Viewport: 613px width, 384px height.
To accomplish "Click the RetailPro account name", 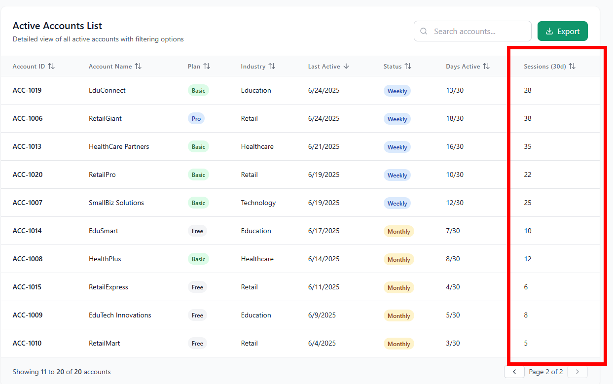I will tap(102, 175).
